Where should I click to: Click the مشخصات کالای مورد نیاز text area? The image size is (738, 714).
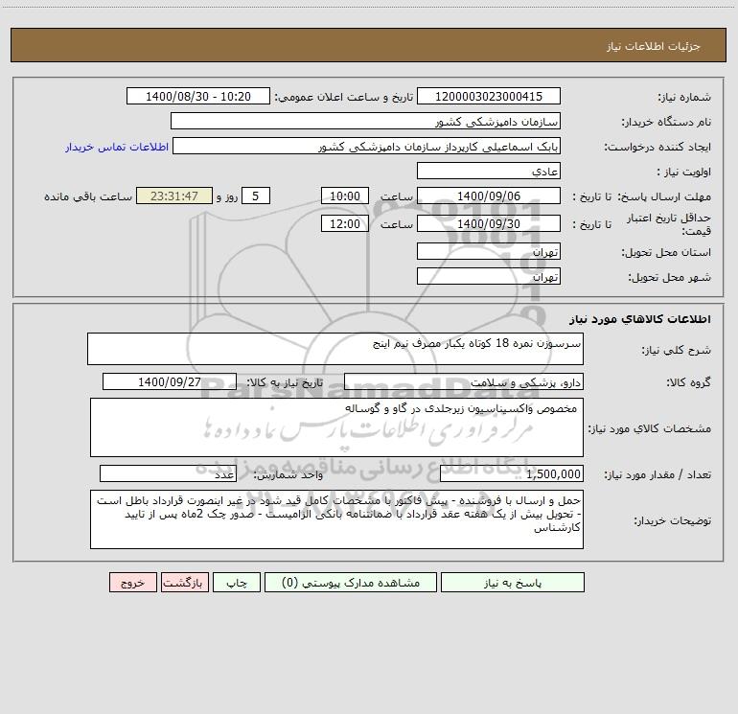(336, 427)
